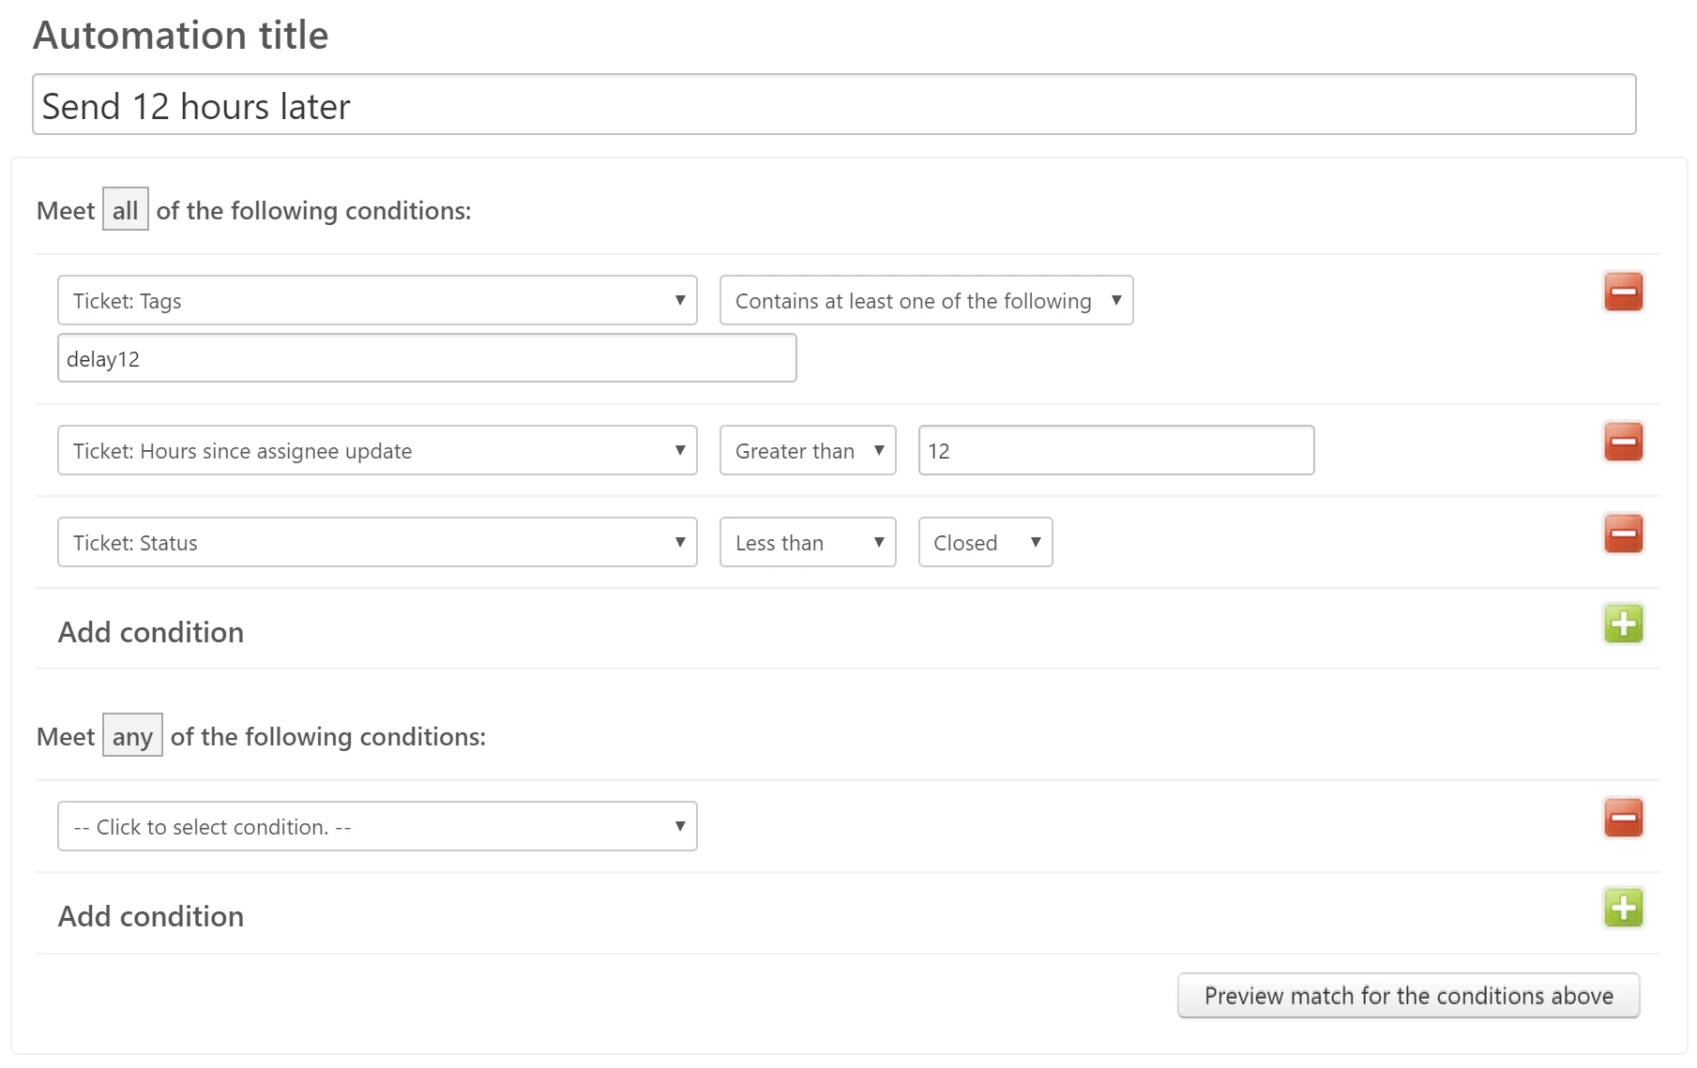Image resolution: width=1697 pixels, height=1068 pixels.
Task: Add condition to the 'all' section
Action: pos(1623,624)
